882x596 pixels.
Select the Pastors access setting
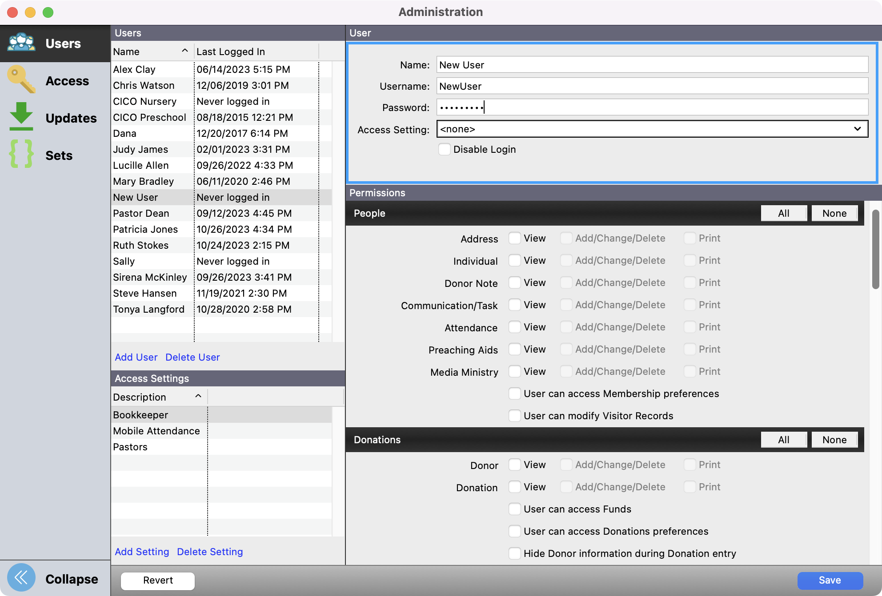click(x=130, y=447)
